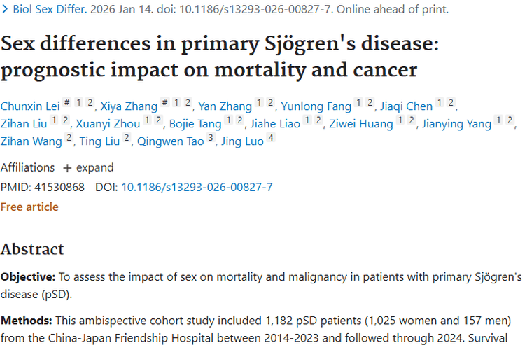Open author Yunlong Fang's link
This screenshot has height=350, width=525.
(x=315, y=106)
